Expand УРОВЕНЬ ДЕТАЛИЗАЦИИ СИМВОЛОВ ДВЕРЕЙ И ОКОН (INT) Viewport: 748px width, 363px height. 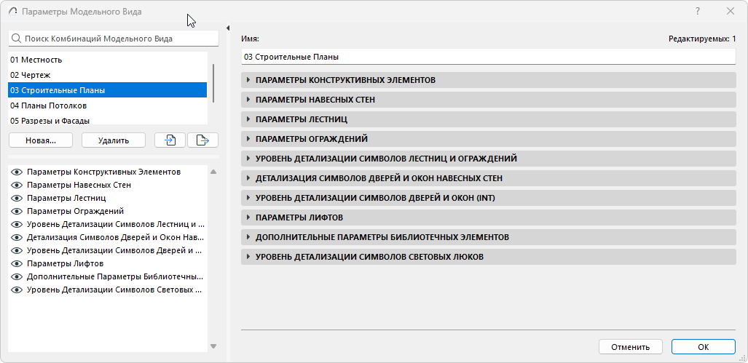(x=489, y=198)
